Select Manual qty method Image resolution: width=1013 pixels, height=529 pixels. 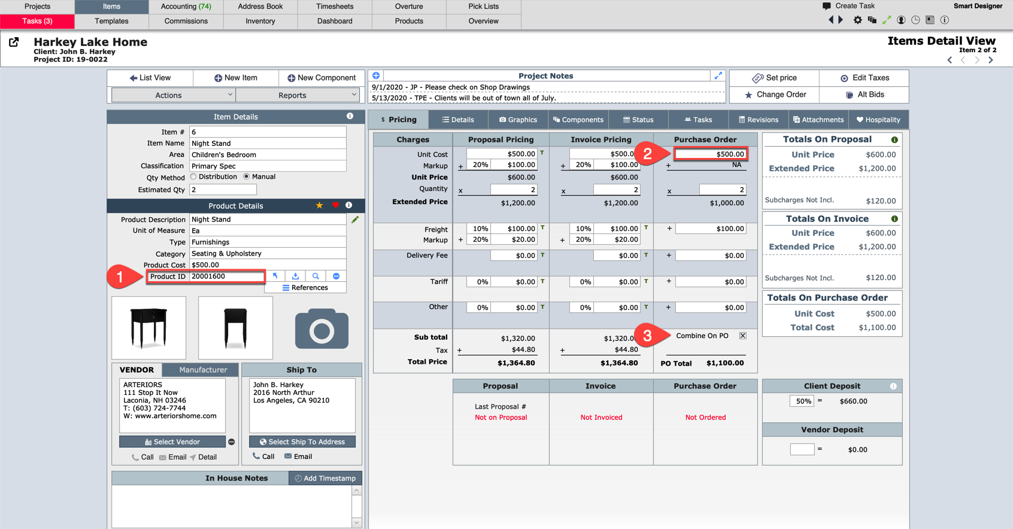246,177
